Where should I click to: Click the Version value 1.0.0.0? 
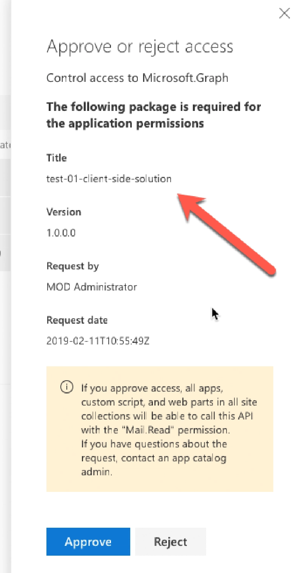pyautogui.click(x=60, y=233)
